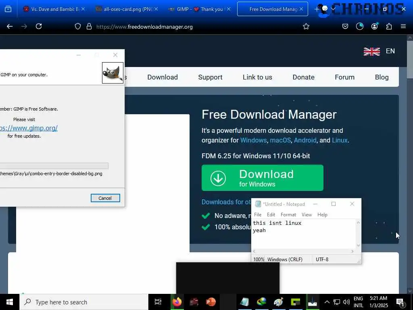Cancel the GIMP installation
This screenshot has width=413, height=310.
click(x=105, y=198)
